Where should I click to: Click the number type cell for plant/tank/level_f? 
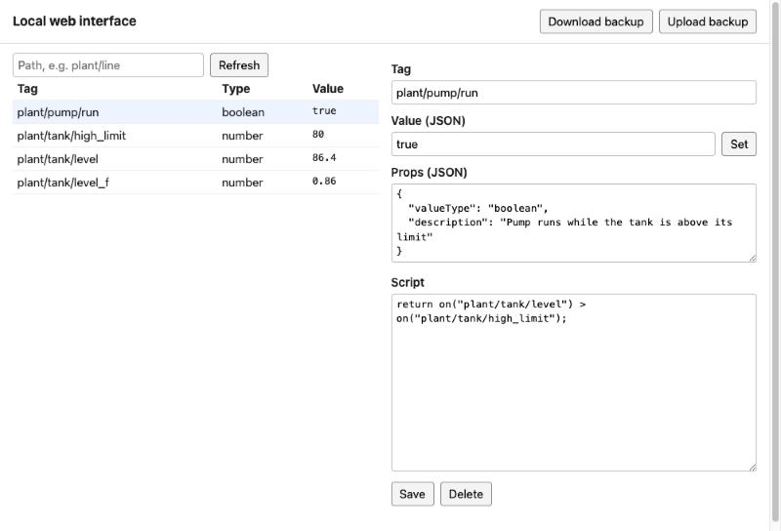pos(242,183)
